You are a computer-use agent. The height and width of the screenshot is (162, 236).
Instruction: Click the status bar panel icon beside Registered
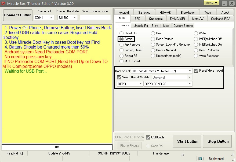click(x=200, y=159)
